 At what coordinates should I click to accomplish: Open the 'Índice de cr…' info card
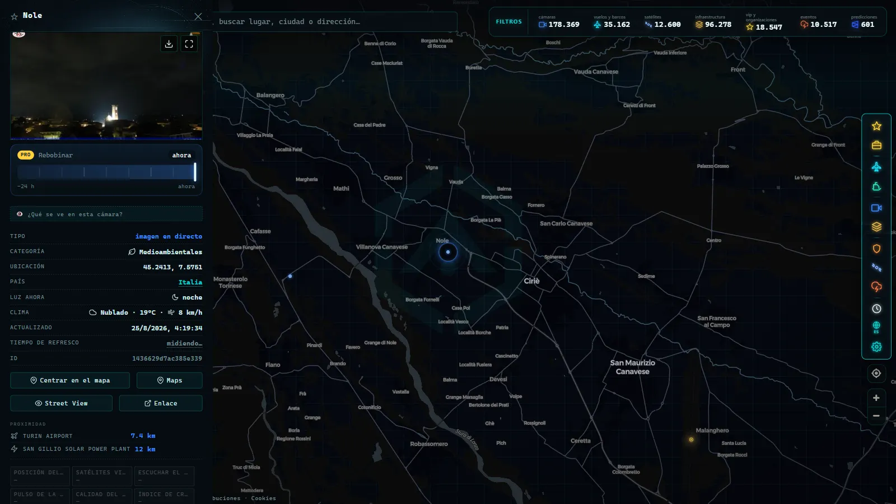point(164,496)
